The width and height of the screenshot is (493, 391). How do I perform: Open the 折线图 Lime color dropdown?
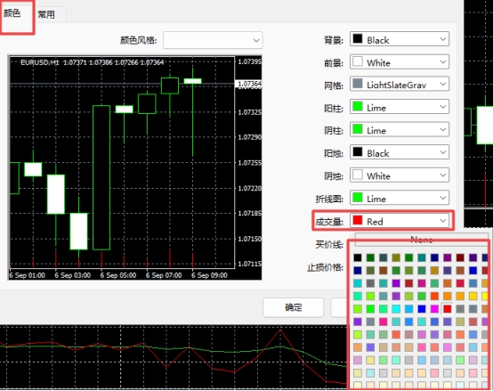point(400,199)
